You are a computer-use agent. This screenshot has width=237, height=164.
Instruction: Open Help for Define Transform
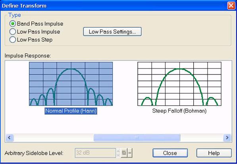[214, 153]
